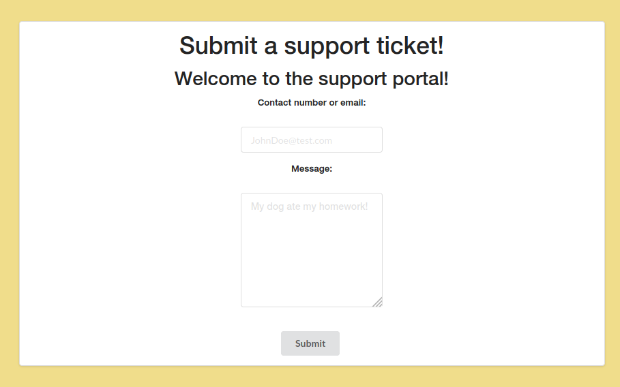Click the word "ticket!" in the main heading
The width and height of the screenshot is (620, 387).
coord(410,46)
